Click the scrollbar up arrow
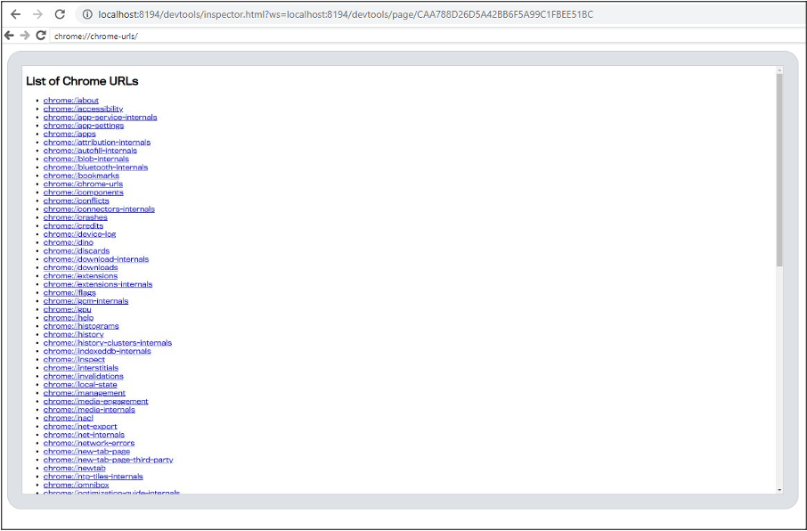The width and height of the screenshot is (807, 531). point(779,69)
